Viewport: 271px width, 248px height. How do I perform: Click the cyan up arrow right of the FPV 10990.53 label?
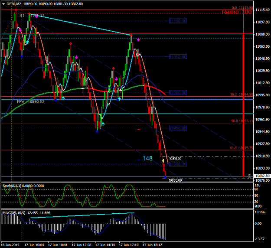pos(63,98)
